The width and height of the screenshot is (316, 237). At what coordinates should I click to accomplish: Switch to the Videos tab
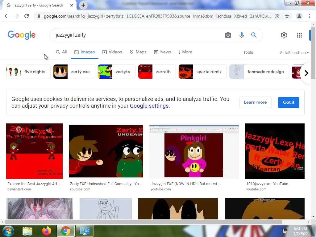[112, 52]
